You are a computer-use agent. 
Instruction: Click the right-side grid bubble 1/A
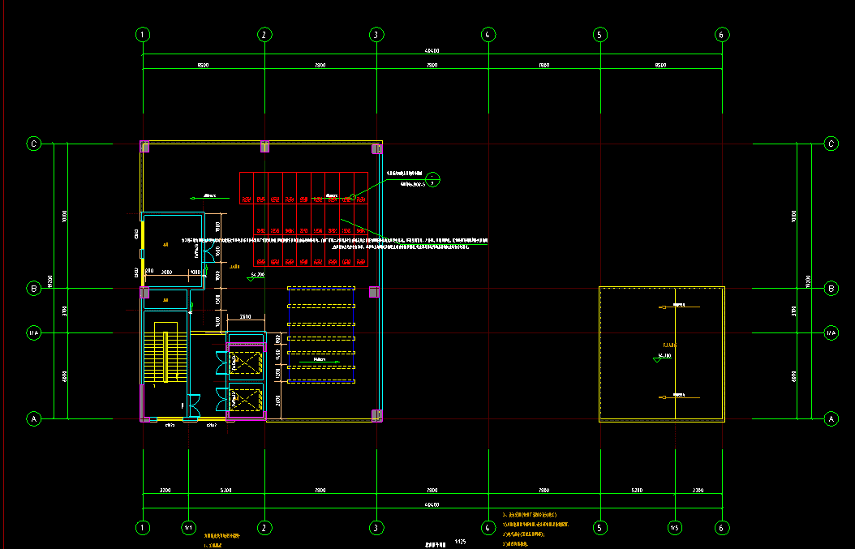tap(831, 332)
